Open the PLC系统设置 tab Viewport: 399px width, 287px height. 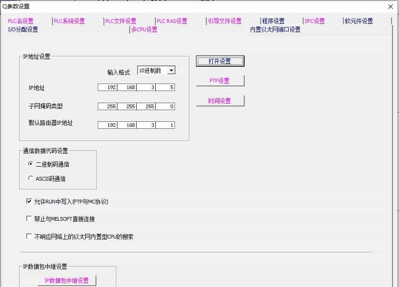coord(69,21)
